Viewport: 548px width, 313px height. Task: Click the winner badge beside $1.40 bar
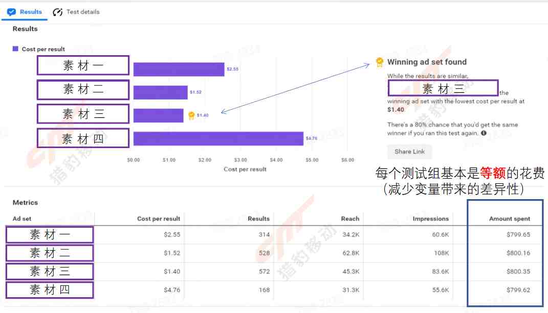191,115
